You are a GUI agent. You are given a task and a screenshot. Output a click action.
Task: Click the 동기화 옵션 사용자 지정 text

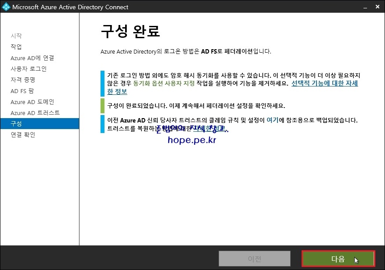[x=164, y=83]
